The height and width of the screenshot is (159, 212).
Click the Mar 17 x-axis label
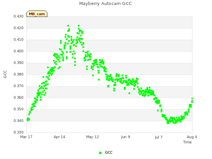26,137
